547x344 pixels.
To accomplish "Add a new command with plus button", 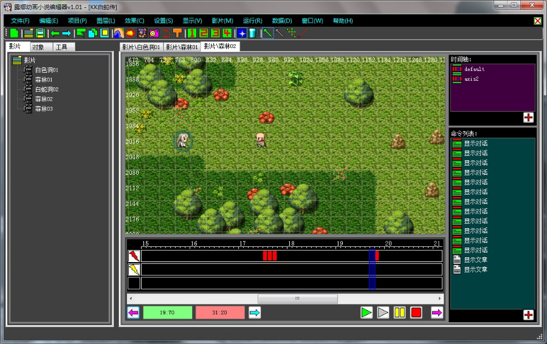I will [528, 315].
